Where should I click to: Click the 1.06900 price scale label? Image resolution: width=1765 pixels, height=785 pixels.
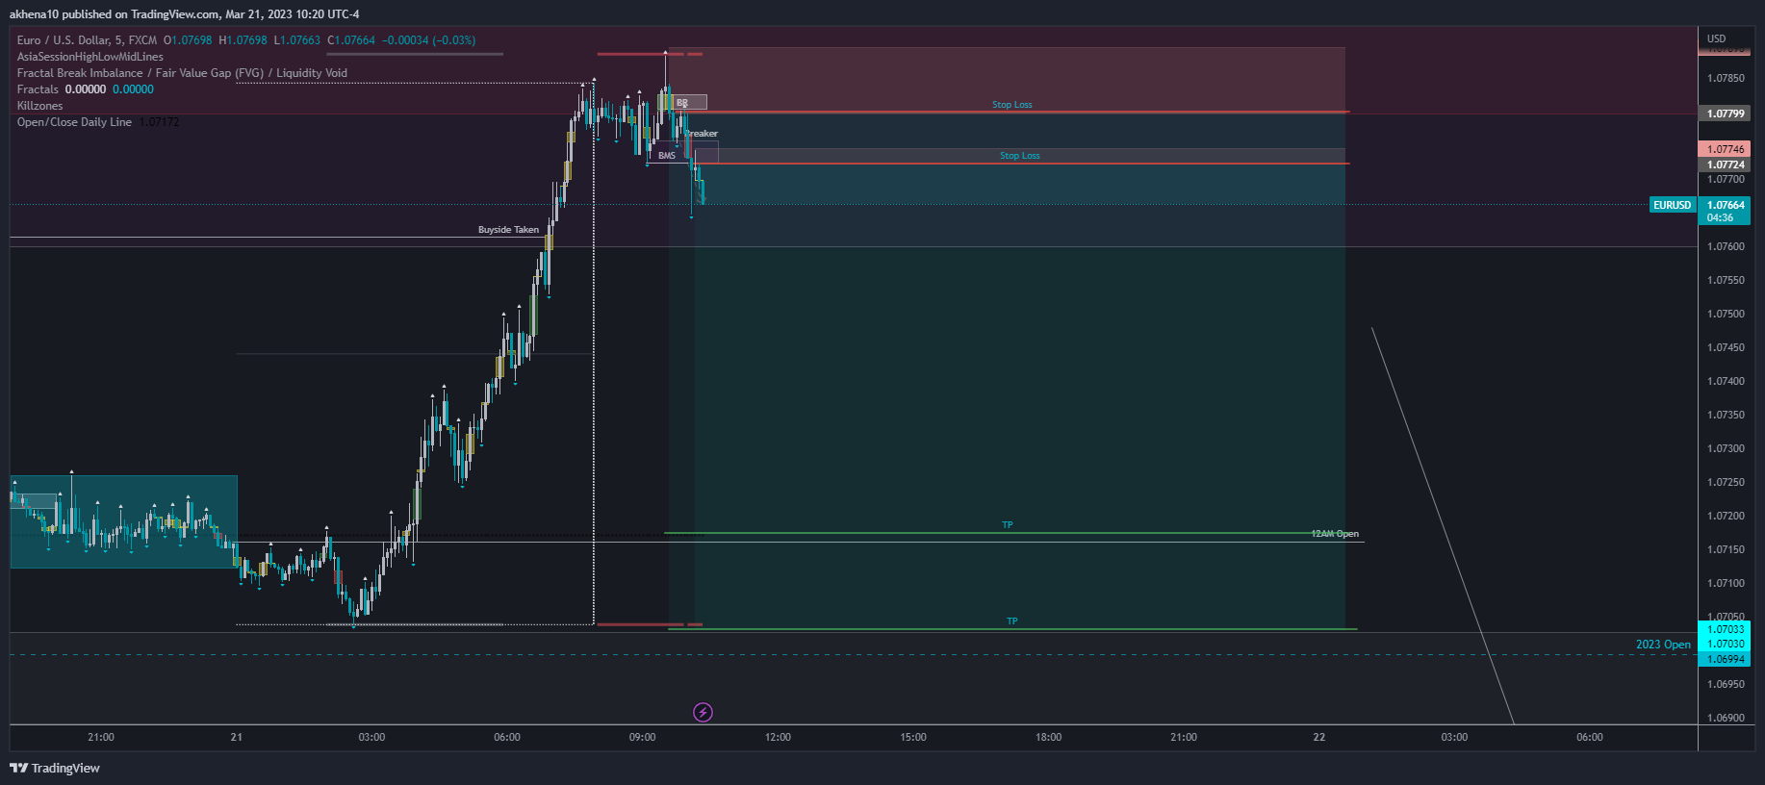1726,718
